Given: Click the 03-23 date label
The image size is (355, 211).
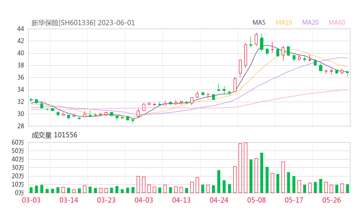Looking at the screenshot, I should pos(106,200).
